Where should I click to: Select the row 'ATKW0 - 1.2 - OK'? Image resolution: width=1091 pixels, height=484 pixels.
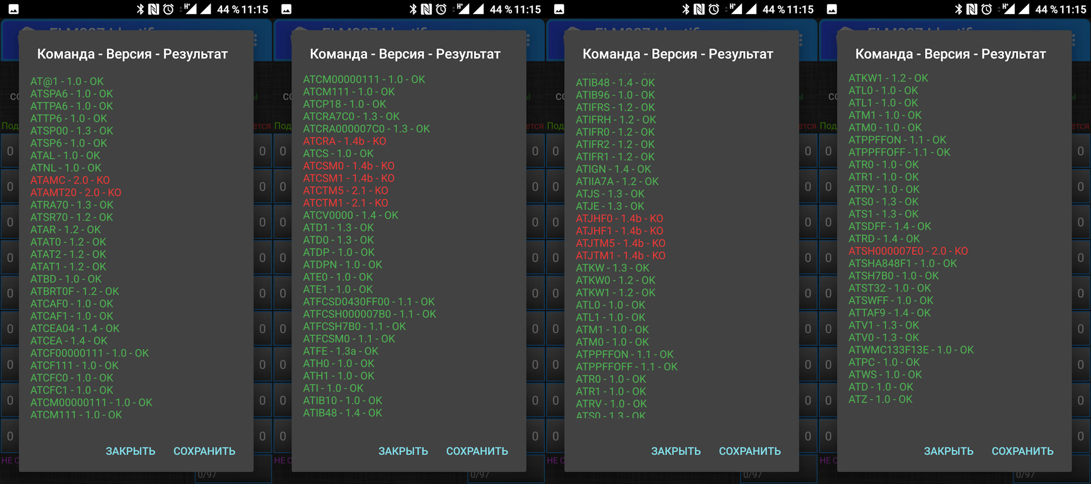coord(615,280)
